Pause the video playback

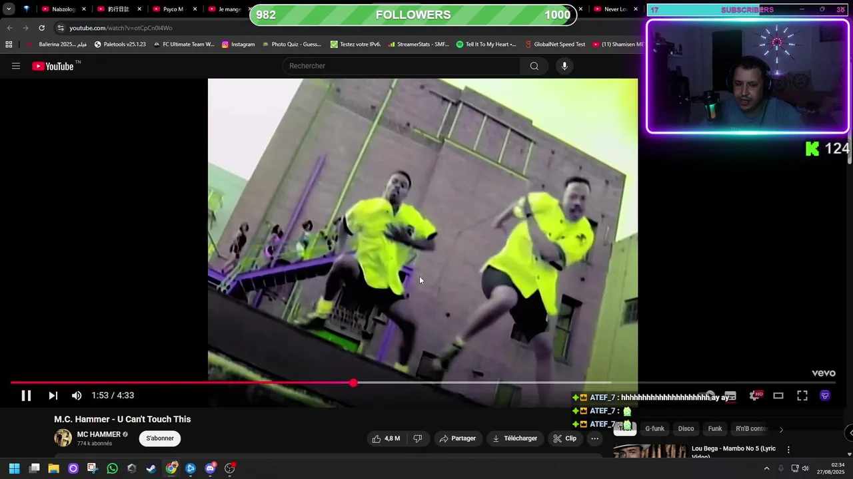[x=26, y=396]
